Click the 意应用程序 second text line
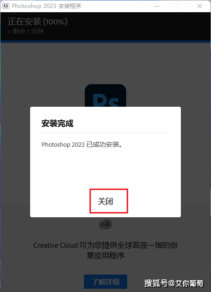This screenshot has height=292, width=211. click(x=105, y=255)
